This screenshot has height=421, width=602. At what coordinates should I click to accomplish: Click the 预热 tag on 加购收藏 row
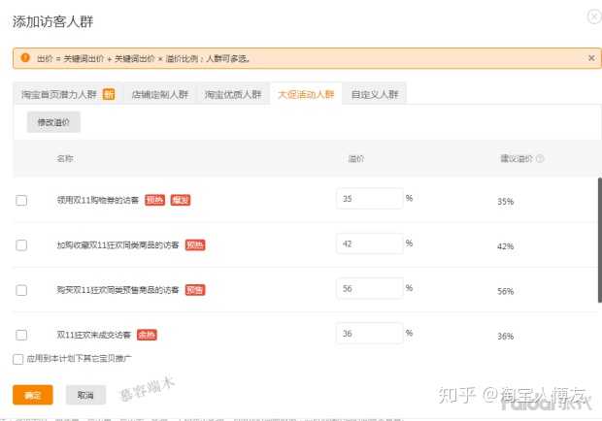(194, 245)
